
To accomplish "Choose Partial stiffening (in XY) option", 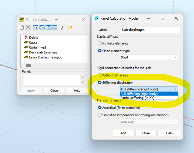I will 149,98.
